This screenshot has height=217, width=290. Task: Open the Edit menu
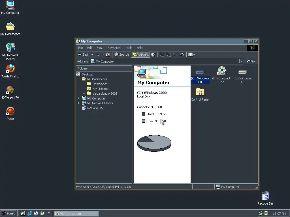tap(90, 48)
